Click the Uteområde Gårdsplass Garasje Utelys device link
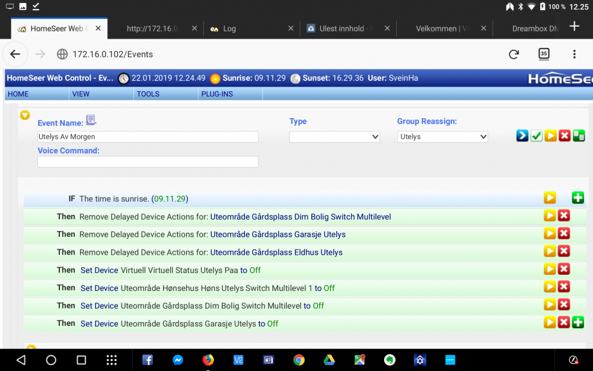 (278, 234)
